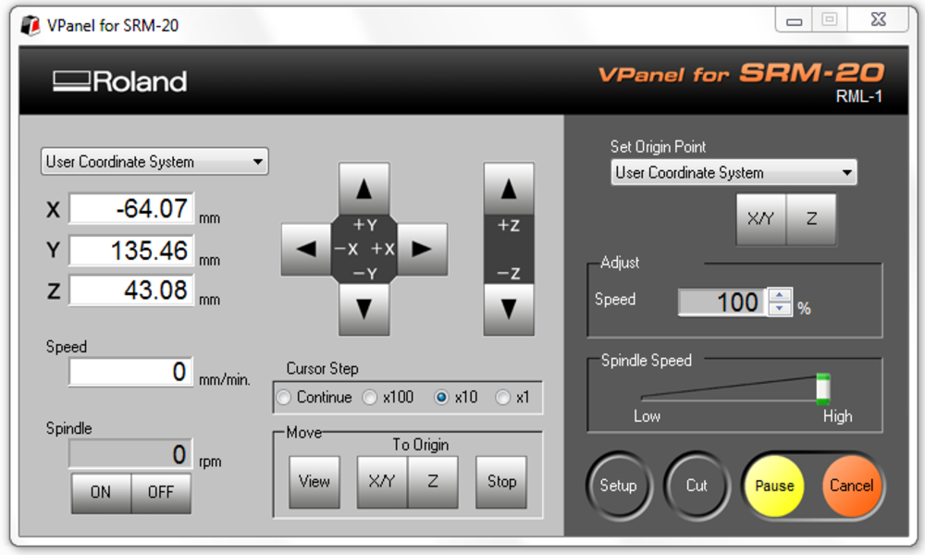The image size is (925, 555).
Task: Click the Z coordinate value field
Action: tap(131, 290)
